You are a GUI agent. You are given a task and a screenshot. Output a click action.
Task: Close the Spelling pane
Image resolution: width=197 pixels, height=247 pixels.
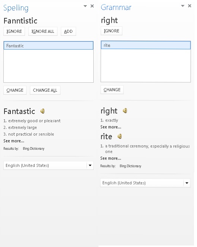pos(92,6)
